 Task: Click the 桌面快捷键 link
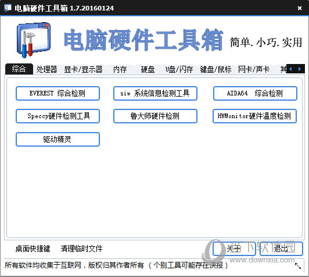33,248
